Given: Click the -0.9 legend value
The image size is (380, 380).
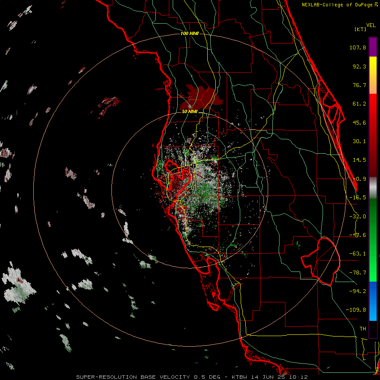Looking at the screenshot, I should (x=359, y=179).
